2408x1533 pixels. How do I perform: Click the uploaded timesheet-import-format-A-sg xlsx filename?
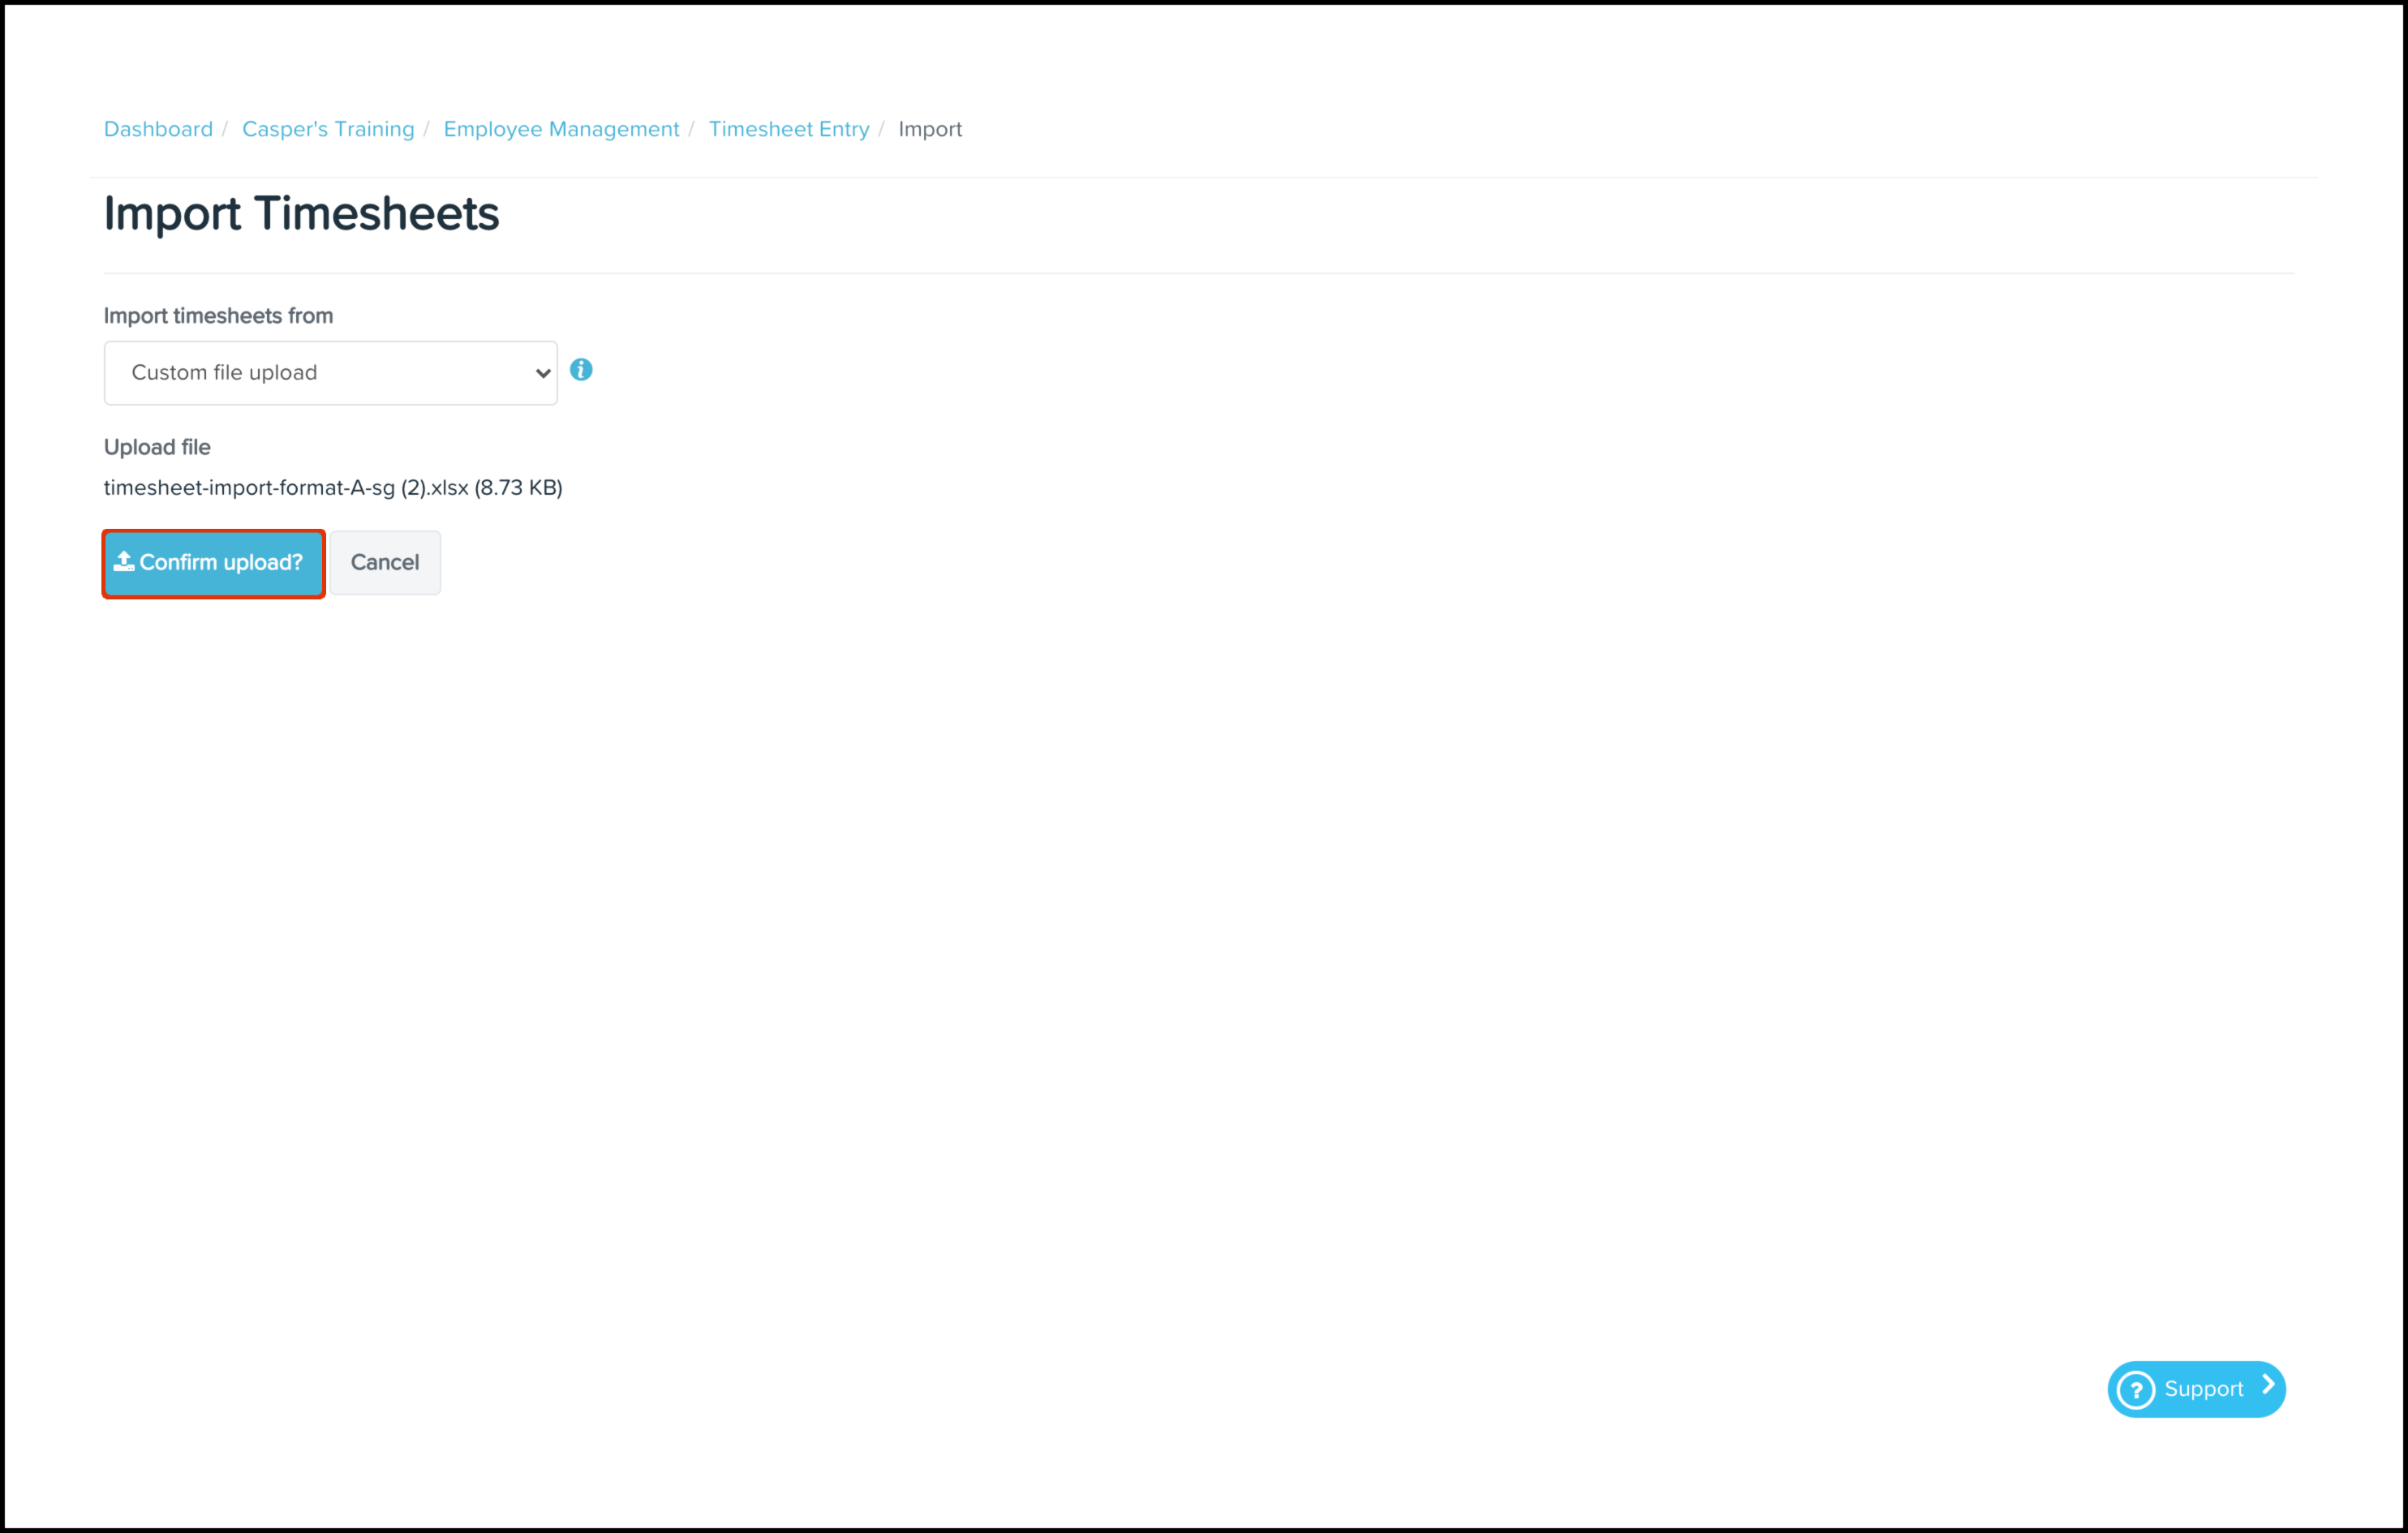[286, 488]
